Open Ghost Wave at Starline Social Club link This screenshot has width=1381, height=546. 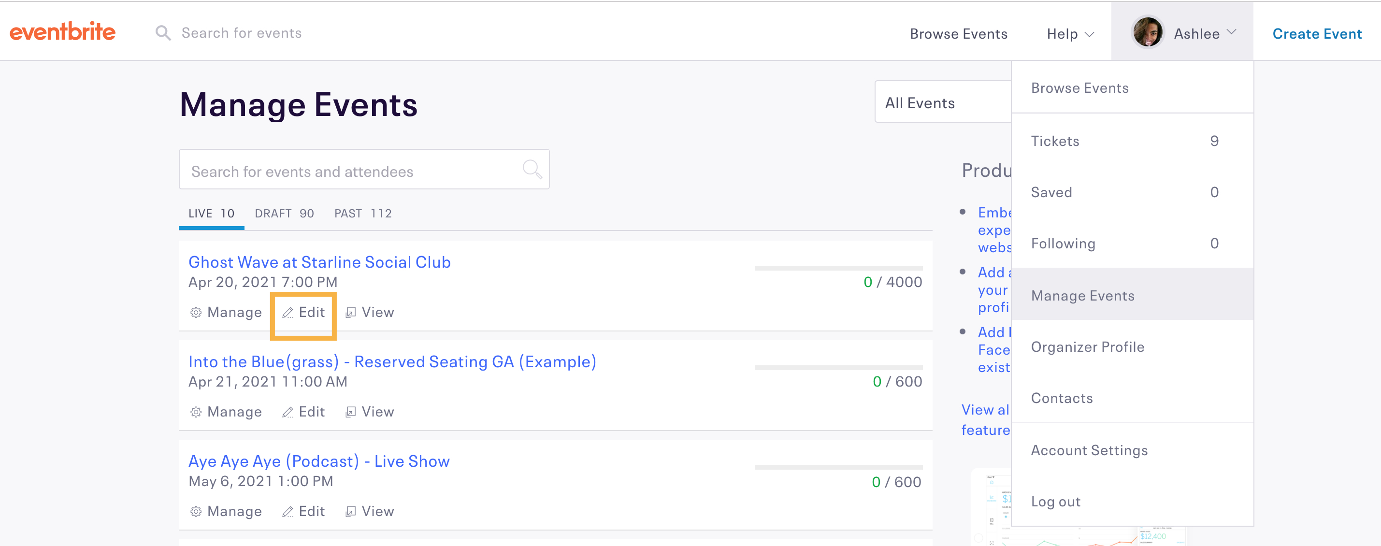point(319,262)
